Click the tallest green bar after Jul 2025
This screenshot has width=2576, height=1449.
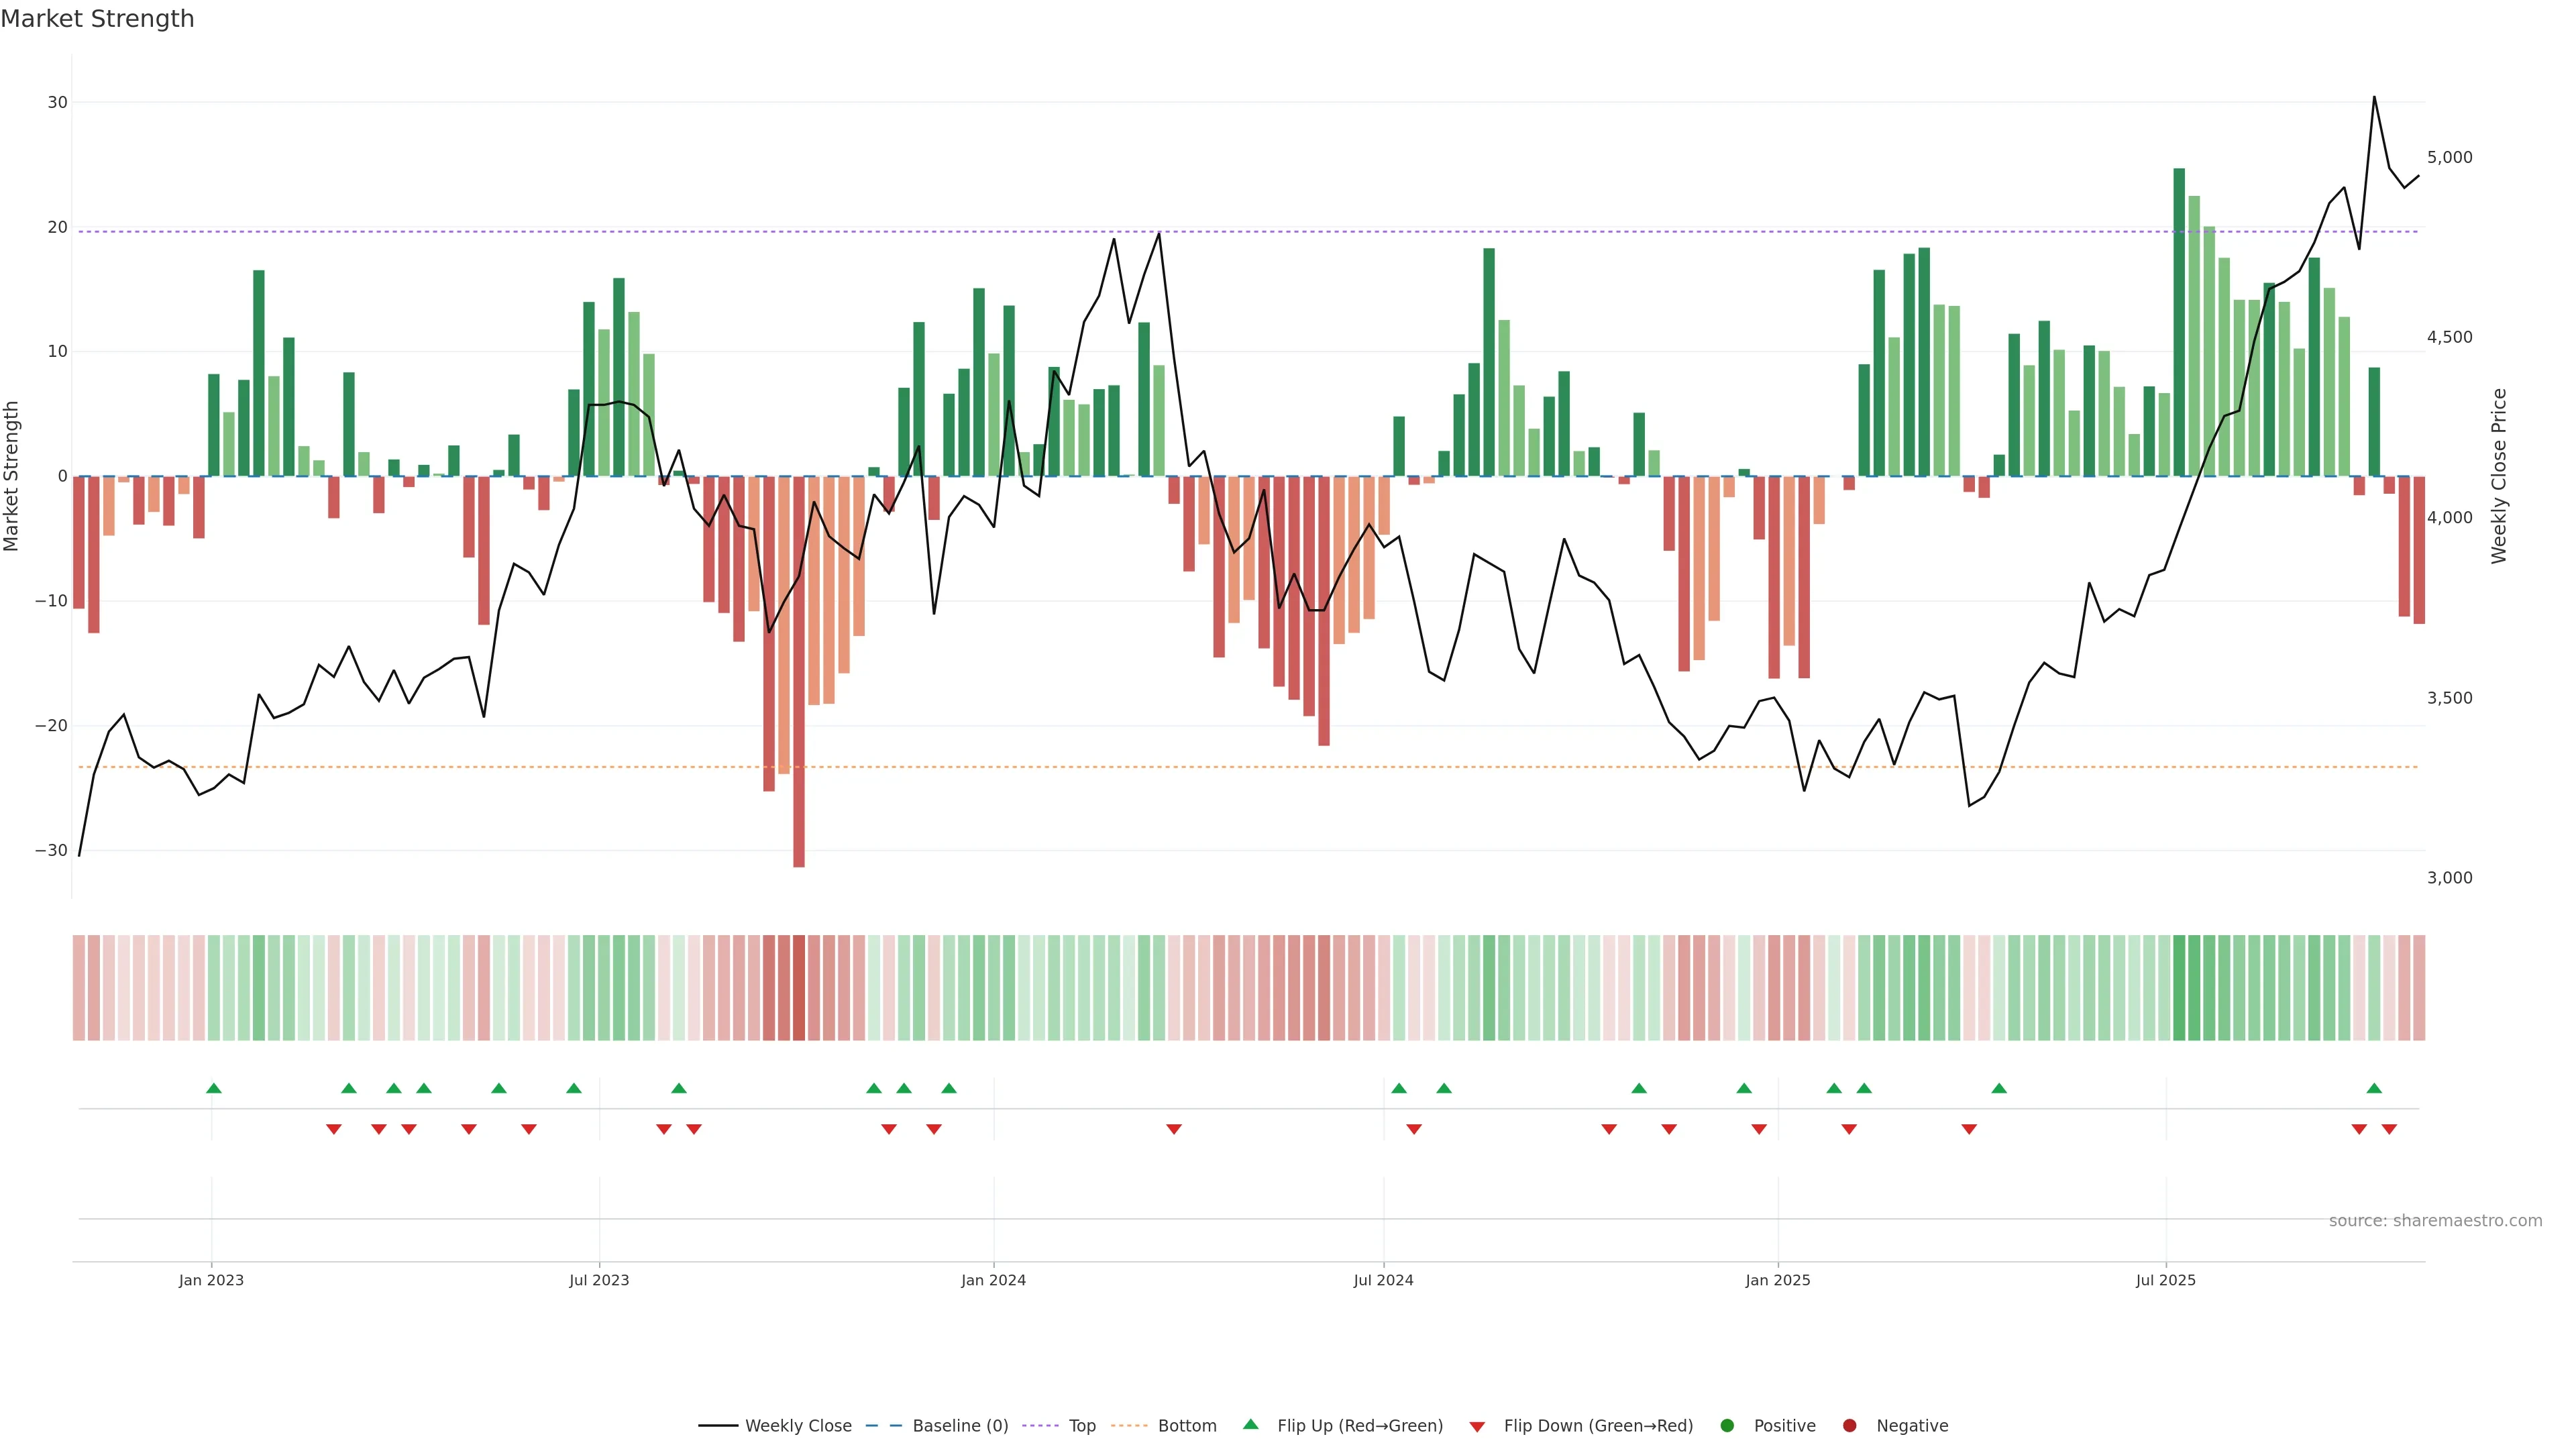tap(2179, 320)
